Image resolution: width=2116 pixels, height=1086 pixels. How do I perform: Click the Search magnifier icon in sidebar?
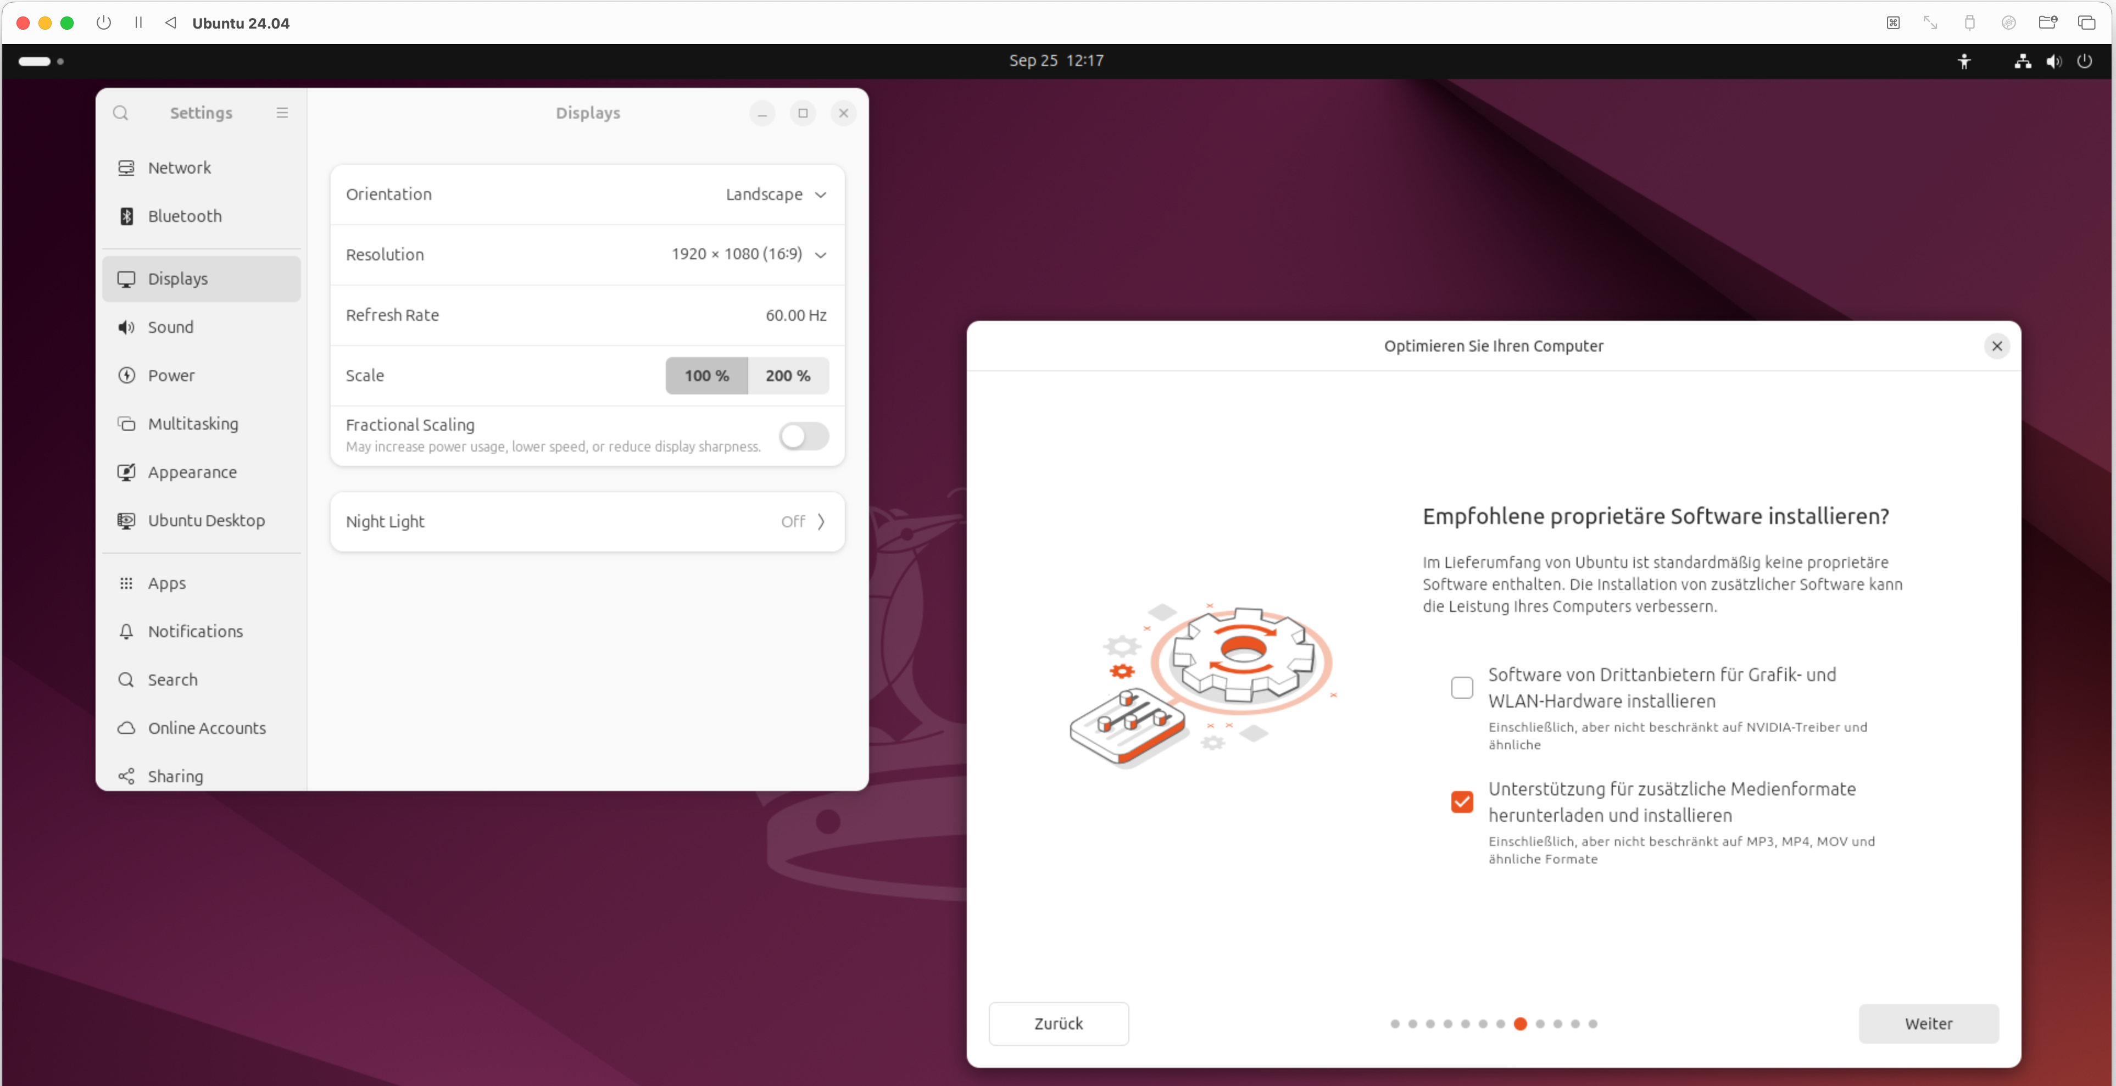click(126, 680)
